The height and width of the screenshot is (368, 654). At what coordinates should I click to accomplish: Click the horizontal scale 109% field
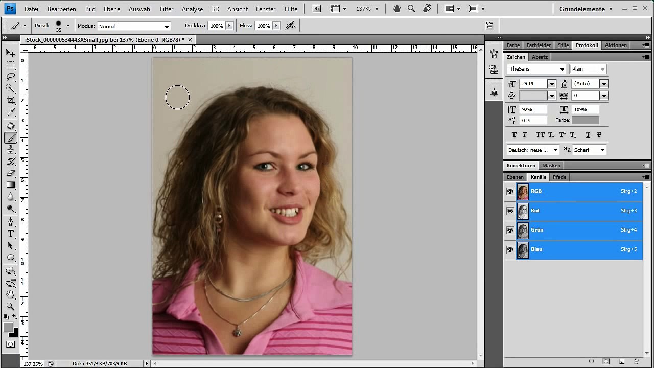point(586,110)
